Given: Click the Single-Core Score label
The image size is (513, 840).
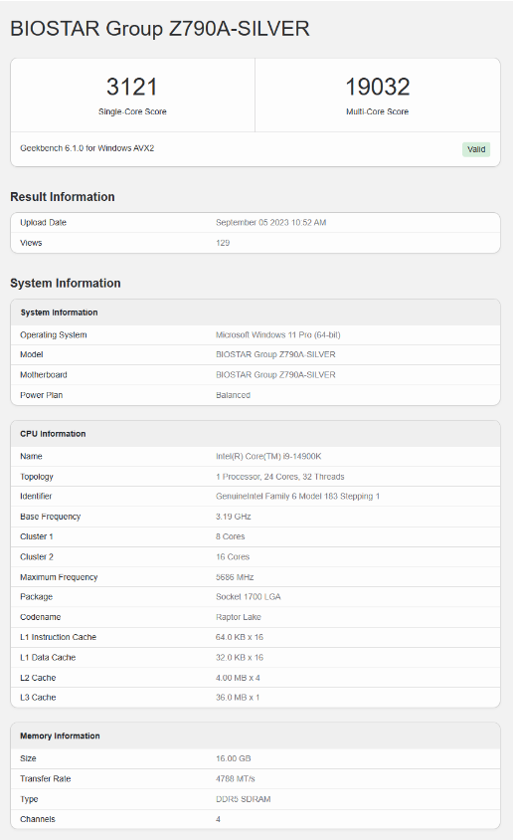Looking at the screenshot, I should 132,111.
